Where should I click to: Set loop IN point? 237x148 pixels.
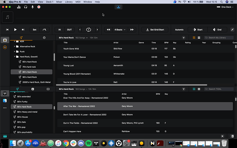[59, 30]
